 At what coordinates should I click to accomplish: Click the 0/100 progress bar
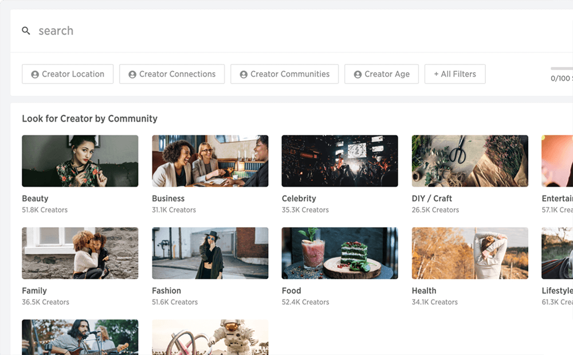[562, 68]
